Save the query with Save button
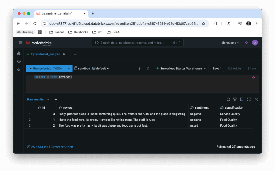Image resolution: width=275 pixels, height=171 pixels. tap(216, 68)
